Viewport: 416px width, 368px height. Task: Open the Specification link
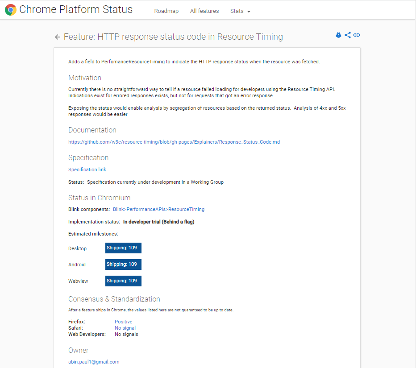tap(87, 170)
